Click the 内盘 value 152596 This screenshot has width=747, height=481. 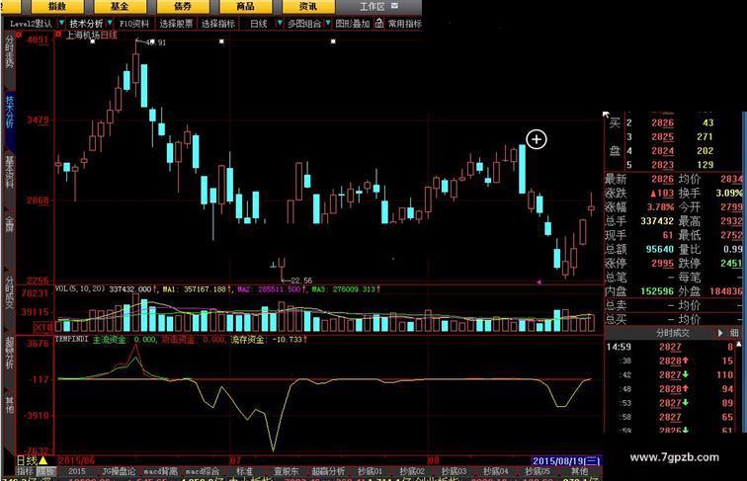[x=657, y=291]
